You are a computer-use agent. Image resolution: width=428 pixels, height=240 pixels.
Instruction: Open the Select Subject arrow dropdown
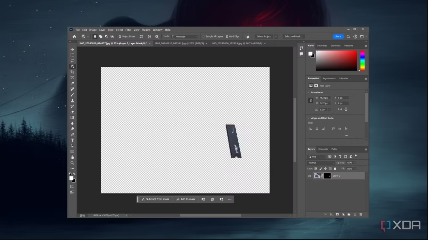click(x=276, y=36)
